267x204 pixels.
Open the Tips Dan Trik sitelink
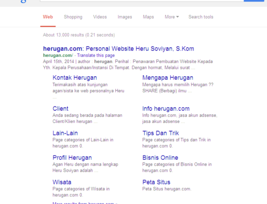tap(161, 133)
